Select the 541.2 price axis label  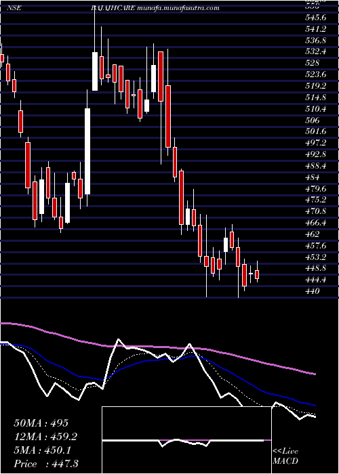(x=315, y=29)
